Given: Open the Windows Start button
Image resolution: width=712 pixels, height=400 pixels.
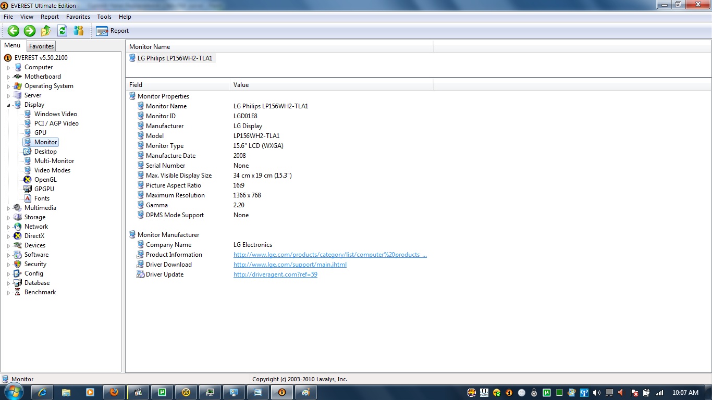Looking at the screenshot, I should (x=13, y=392).
